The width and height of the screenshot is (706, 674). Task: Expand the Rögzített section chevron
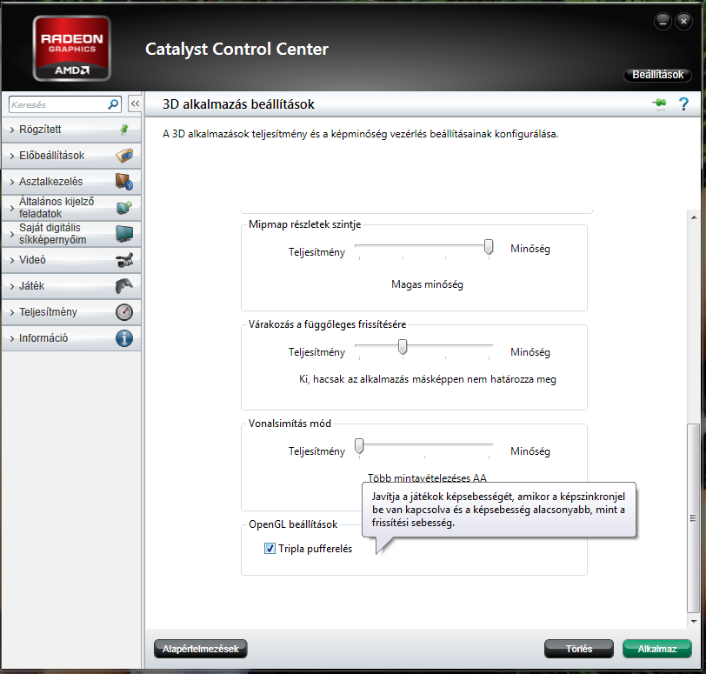[12, 130]
